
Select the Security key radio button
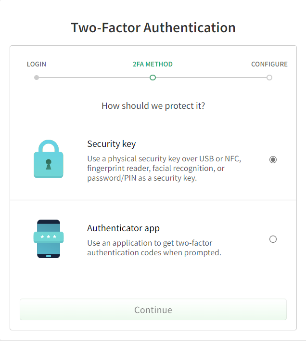click(273, 159)
